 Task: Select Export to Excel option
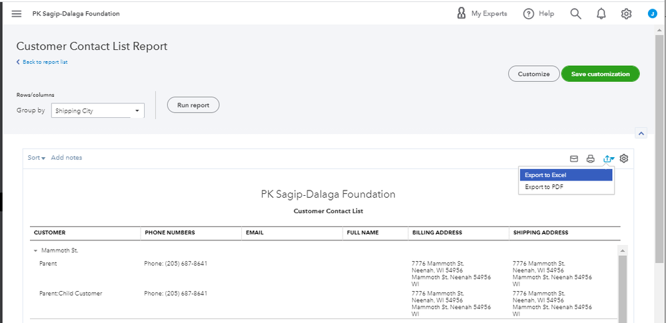[x=565, y=175]
